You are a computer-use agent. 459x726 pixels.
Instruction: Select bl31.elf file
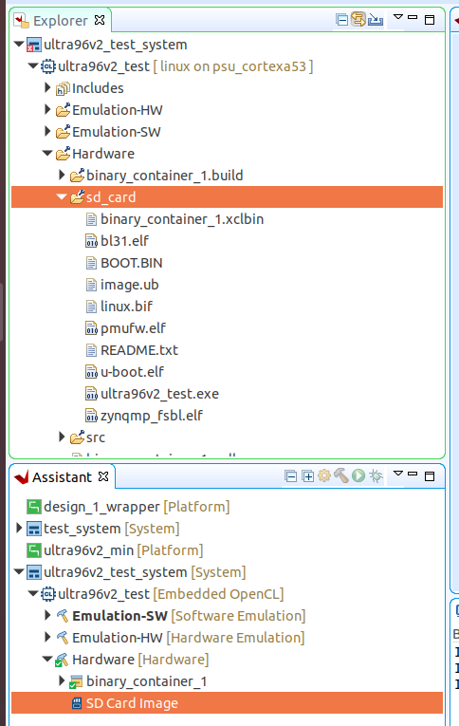pos(124,241)
